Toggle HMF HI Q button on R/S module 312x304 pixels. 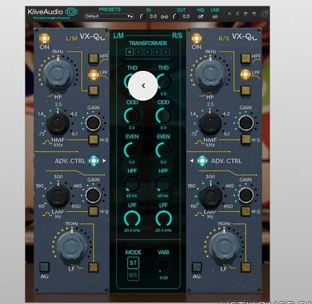coord(245,140)
